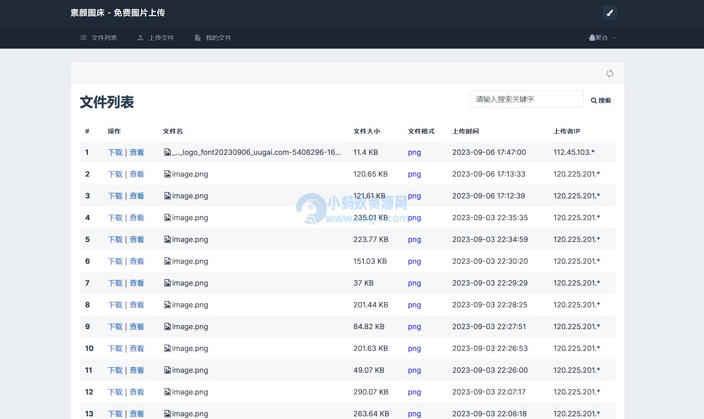Download the 223.77 KB image

tap(115, 239)
